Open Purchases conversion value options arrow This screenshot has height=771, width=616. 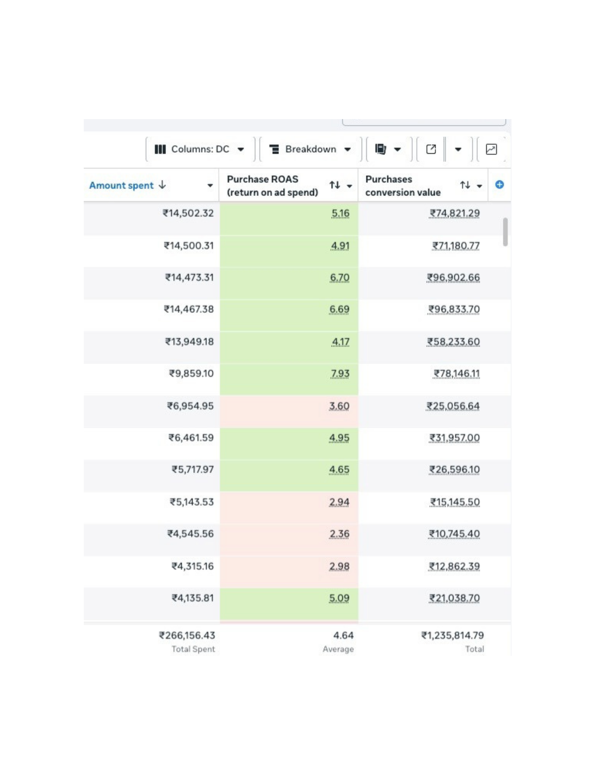click(x=479, y=186)
